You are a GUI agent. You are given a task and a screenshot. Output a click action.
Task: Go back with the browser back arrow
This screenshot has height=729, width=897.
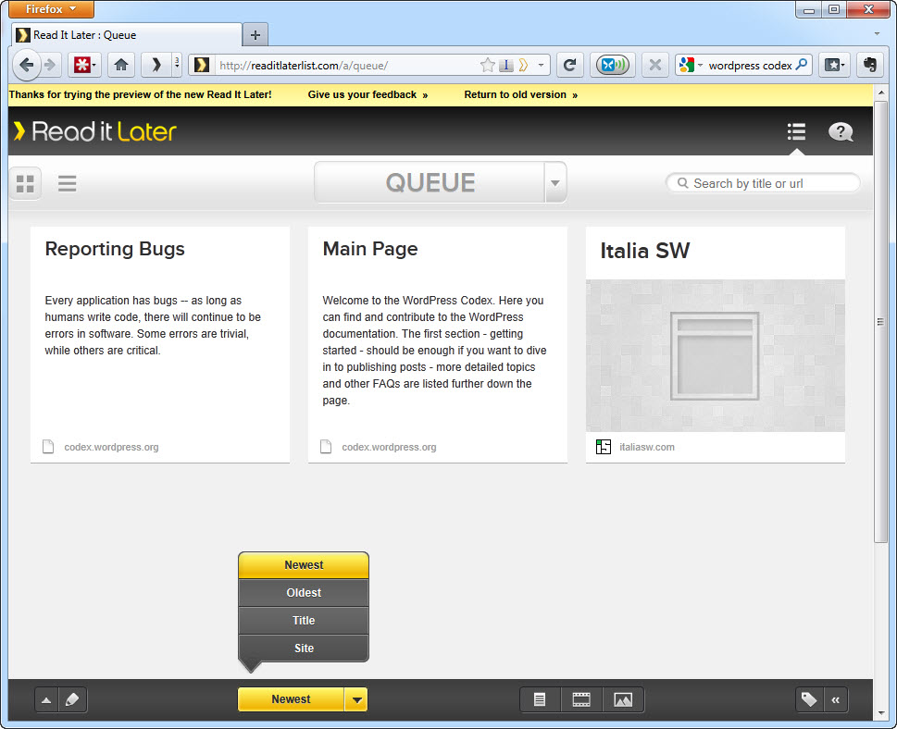26,65
